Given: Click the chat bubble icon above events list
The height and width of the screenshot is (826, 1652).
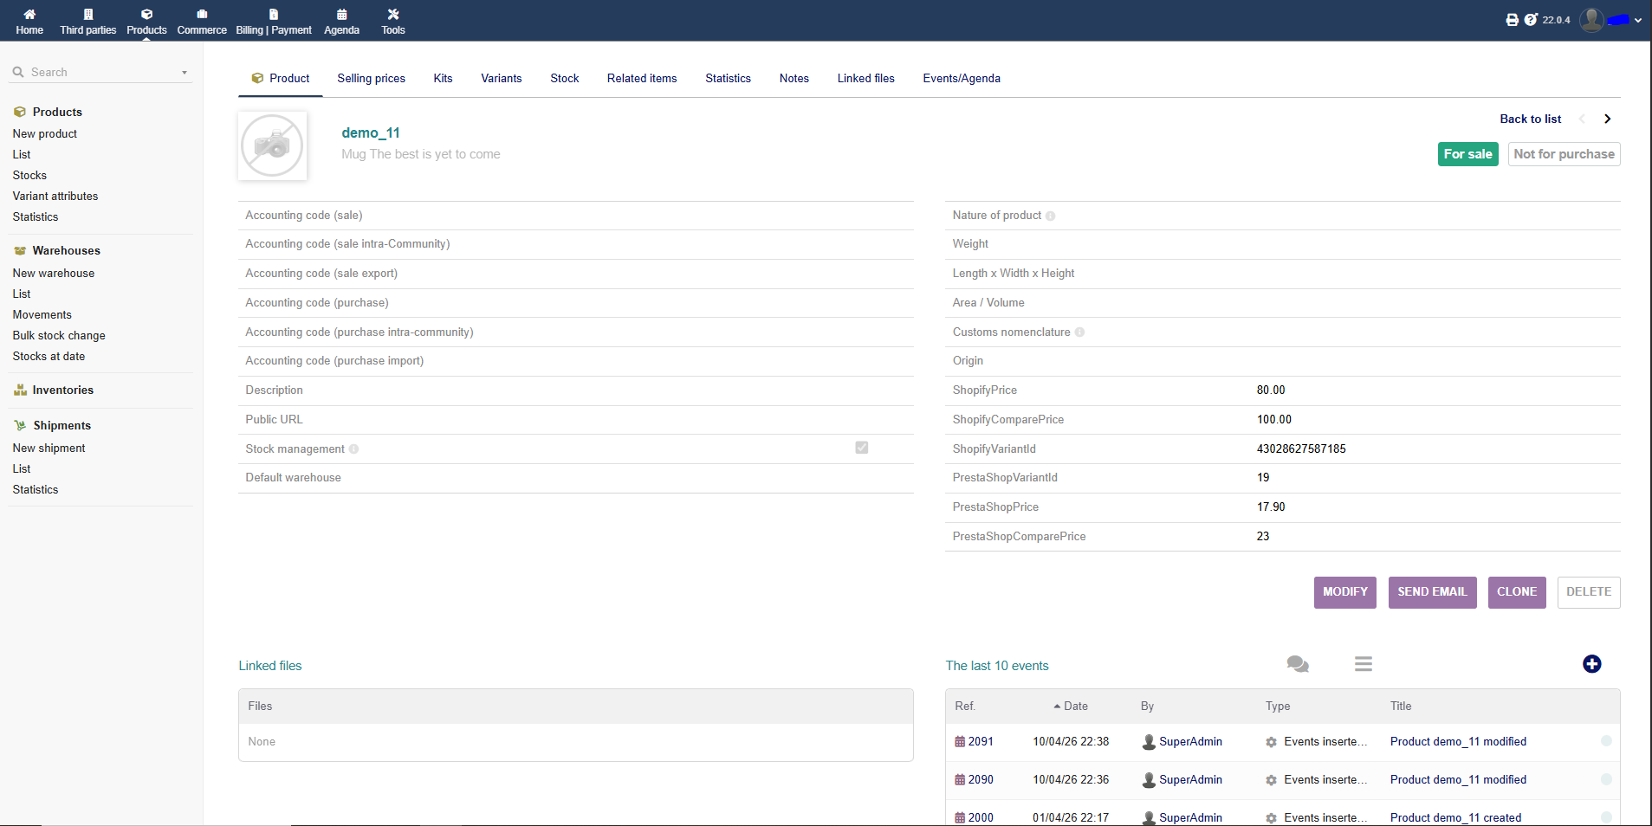Looking at the screenshot, I should (1296, 664).
